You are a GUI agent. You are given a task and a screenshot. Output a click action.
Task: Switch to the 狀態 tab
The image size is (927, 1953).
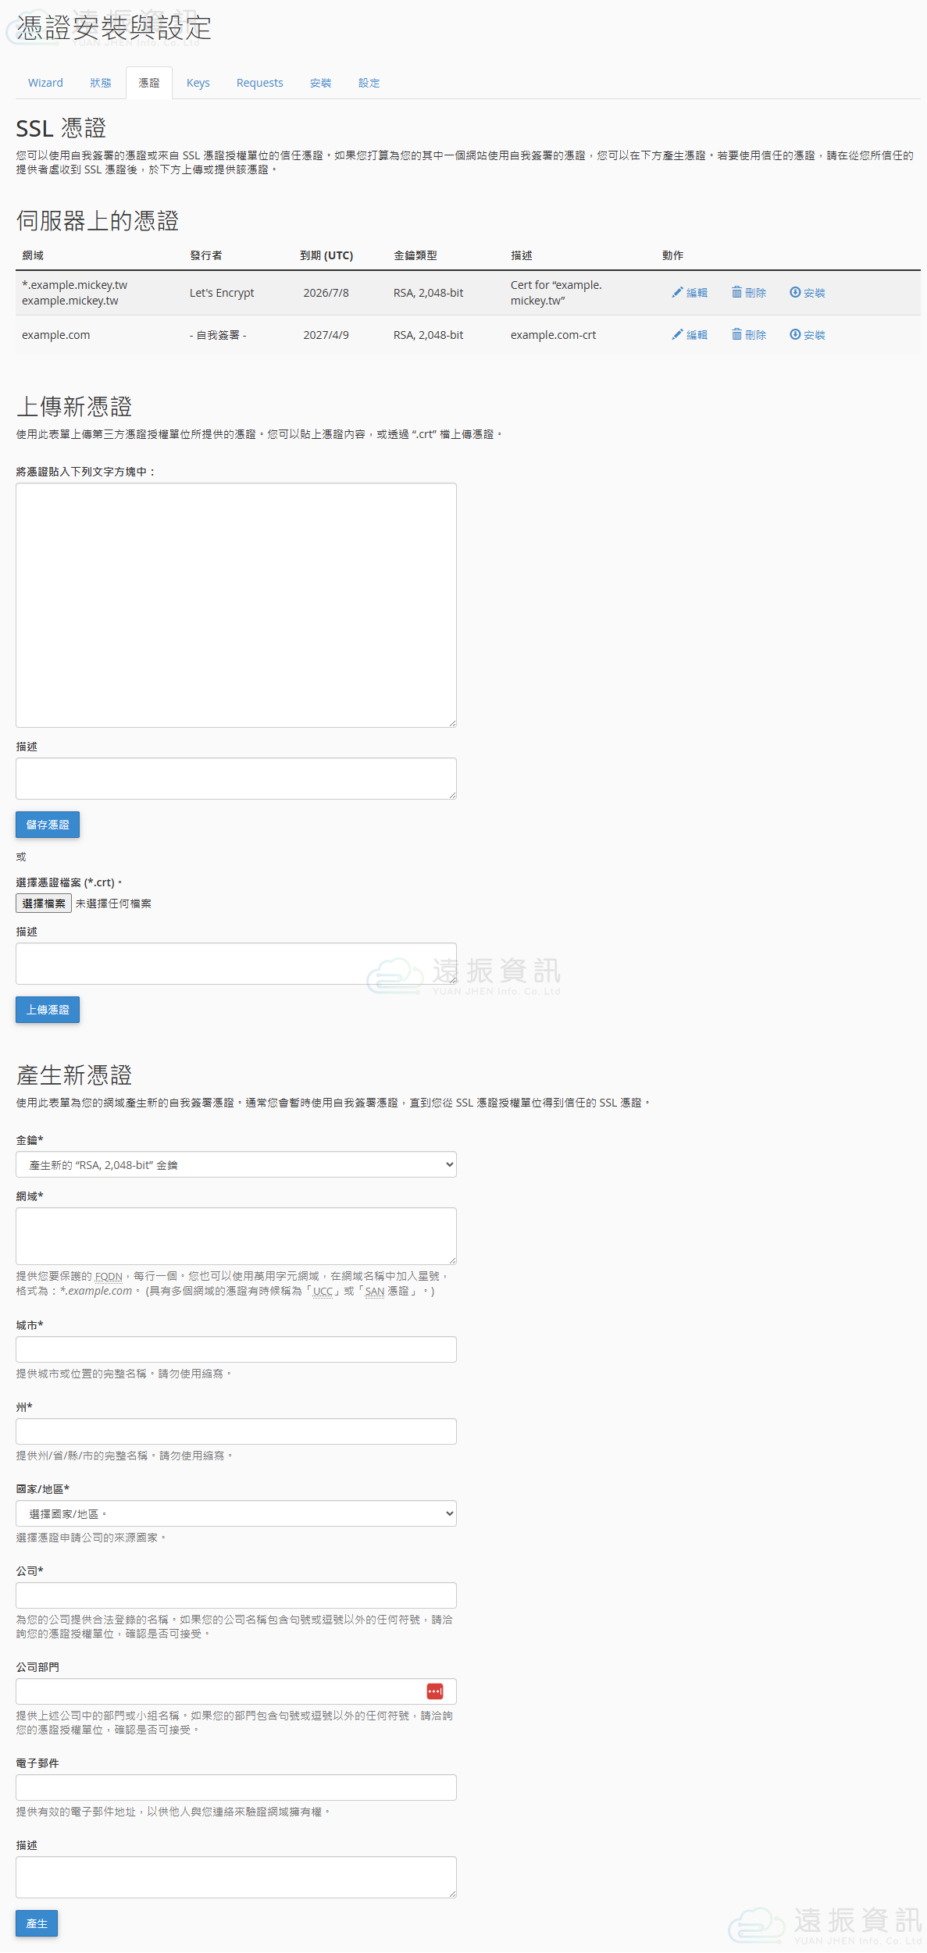click(101, 83)
